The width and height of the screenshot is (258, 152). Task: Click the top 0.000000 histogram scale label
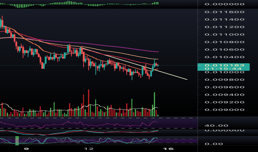pyautogui.click(x=225, y=4)
